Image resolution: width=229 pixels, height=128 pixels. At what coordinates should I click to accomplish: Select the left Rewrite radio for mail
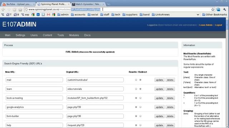point(136,80)
